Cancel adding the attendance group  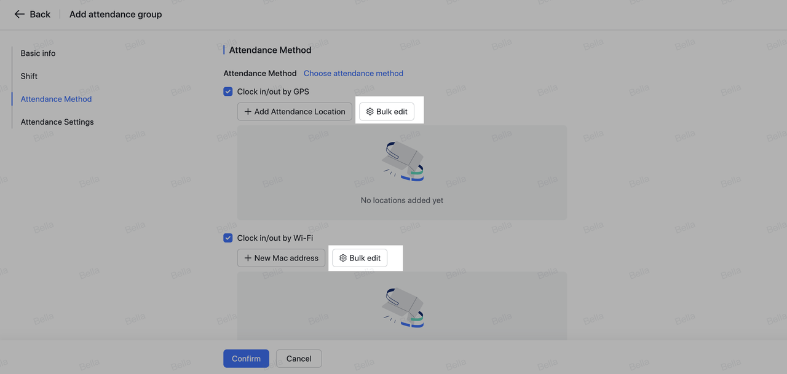click(x=299, y=359)
